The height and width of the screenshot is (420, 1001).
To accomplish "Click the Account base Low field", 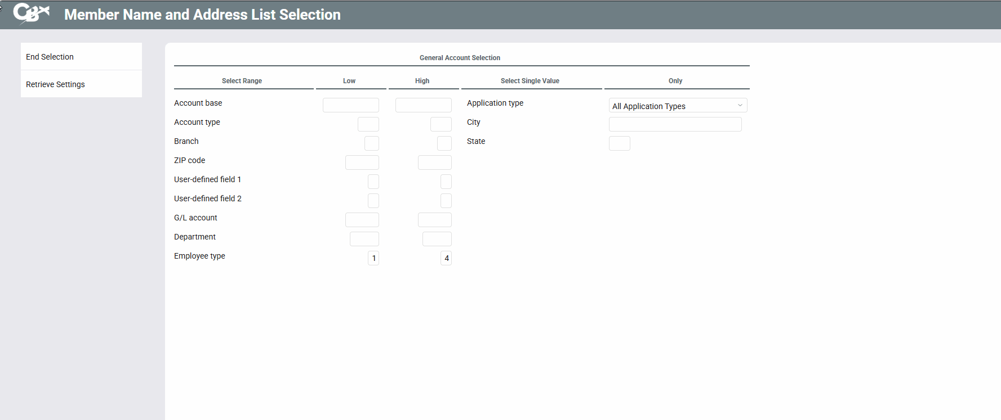I will tap(350, 105).
